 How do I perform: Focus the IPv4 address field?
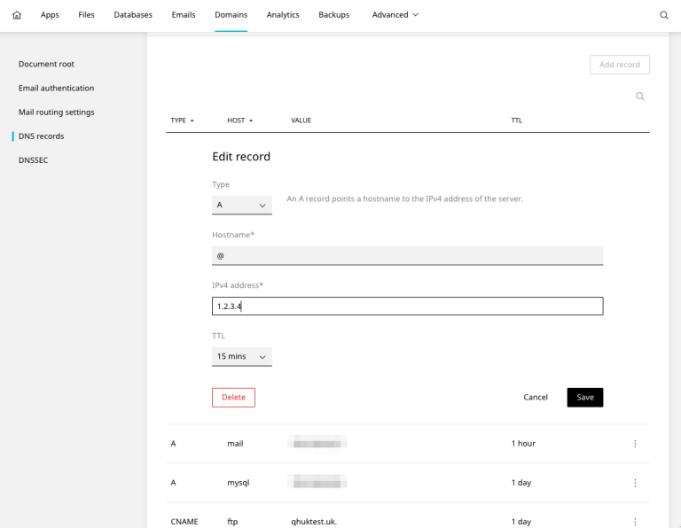[x=407, y=306]
